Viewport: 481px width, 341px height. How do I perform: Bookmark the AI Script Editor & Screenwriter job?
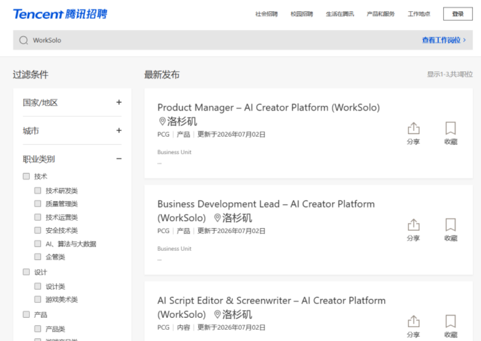451,326
